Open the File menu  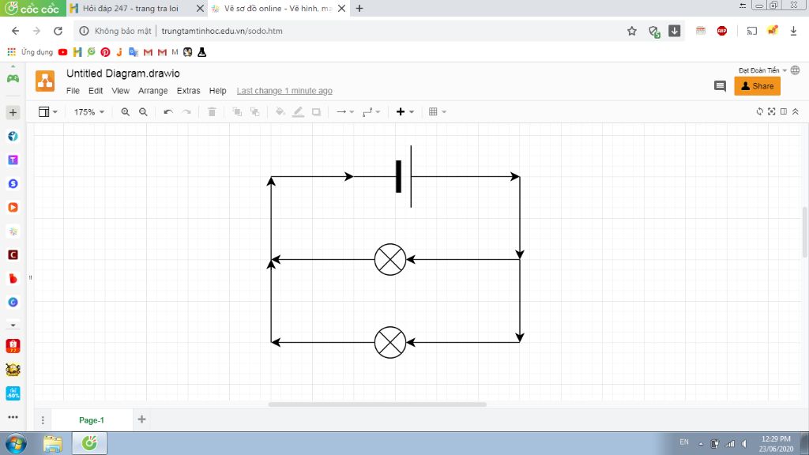tap(73, 91)
